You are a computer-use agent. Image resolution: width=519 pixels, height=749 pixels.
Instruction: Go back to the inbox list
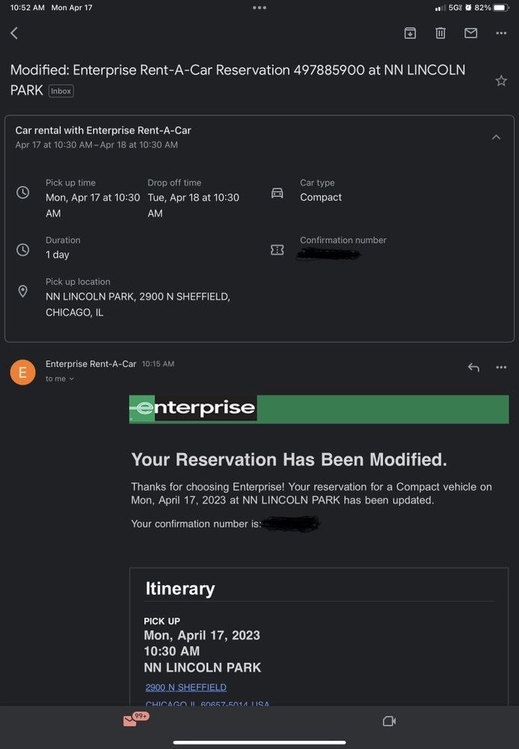click(14, 33)
